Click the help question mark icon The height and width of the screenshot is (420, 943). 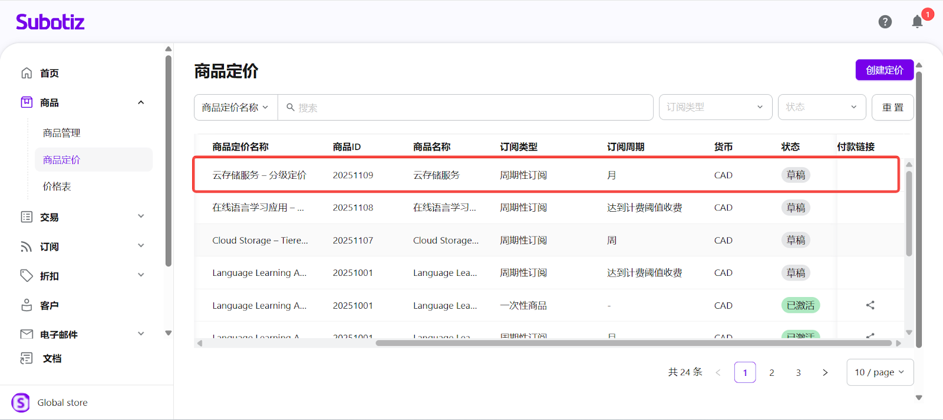[x=885, y=22]
